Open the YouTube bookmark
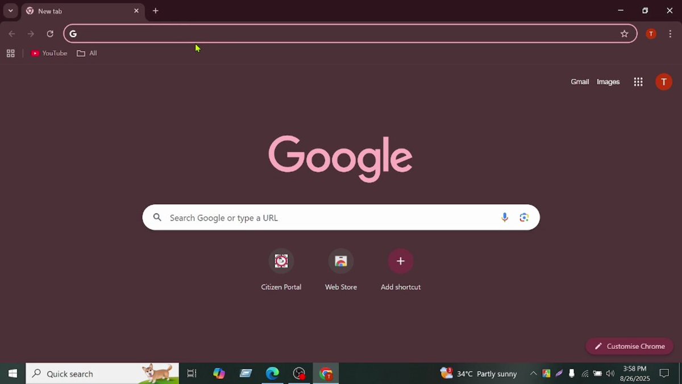Screen dimensions: 682x384 click(x=49, y=53)
